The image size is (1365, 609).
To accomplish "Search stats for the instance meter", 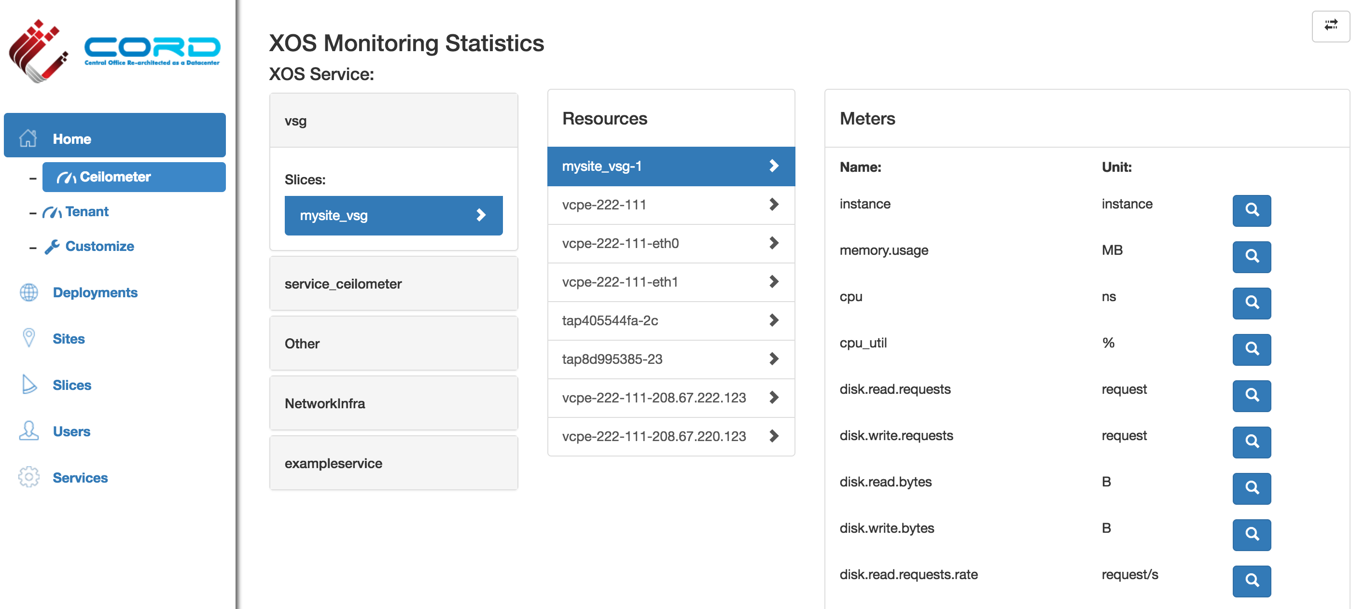I will click(1251, 210).
